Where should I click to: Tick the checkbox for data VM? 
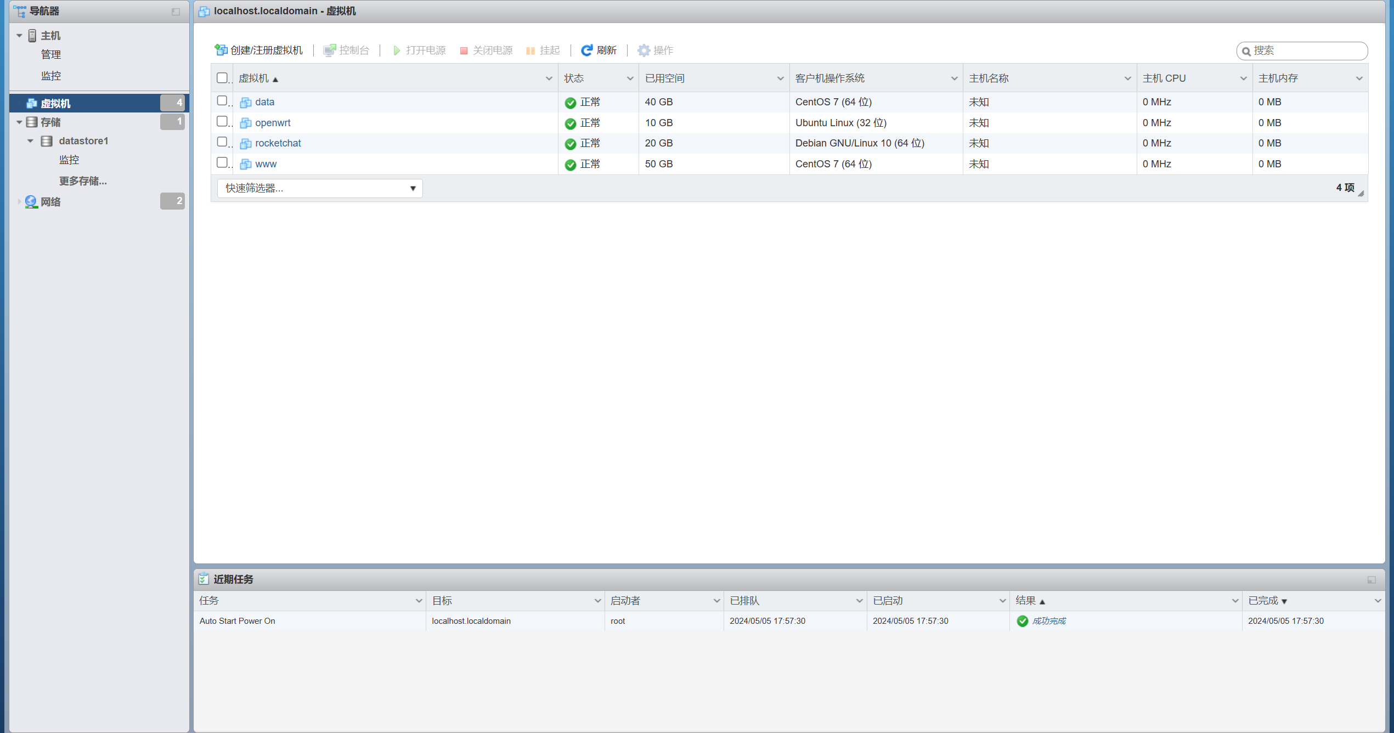click(222, 100)
